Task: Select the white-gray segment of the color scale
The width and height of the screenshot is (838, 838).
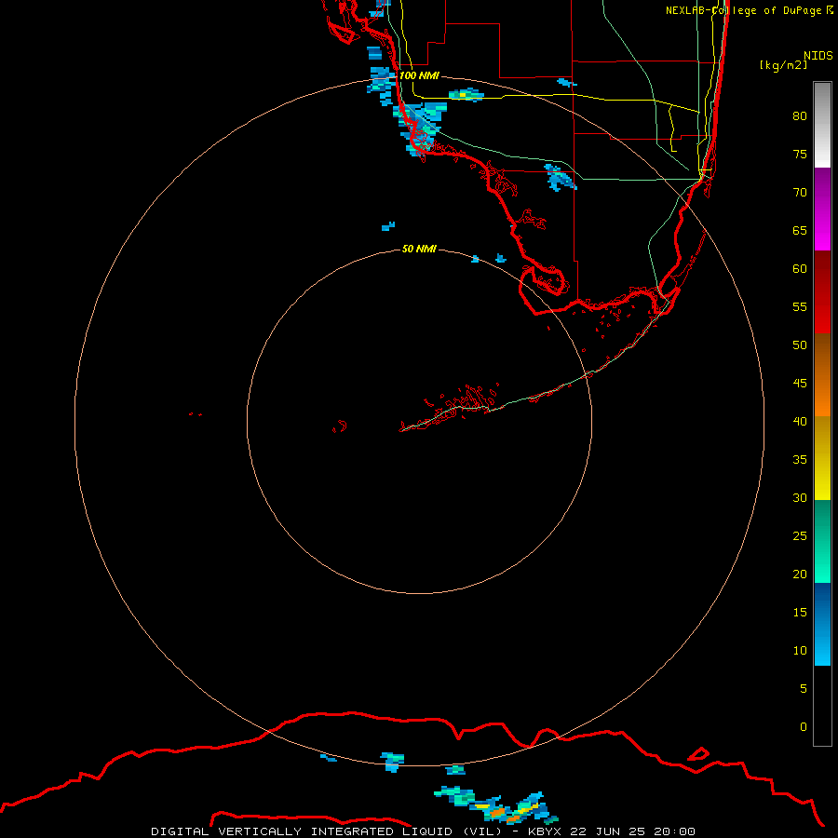Action: point(822,125)
